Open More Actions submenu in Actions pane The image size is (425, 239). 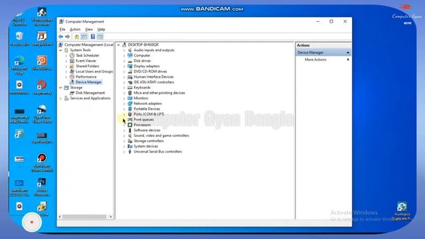[x=323, y=60]
